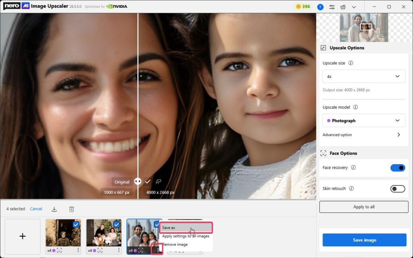Viewport: 413px width, 258px height.
Task: Uncheck the sepia old photo thumbnail checkbox
Action: tap(76, 225)
